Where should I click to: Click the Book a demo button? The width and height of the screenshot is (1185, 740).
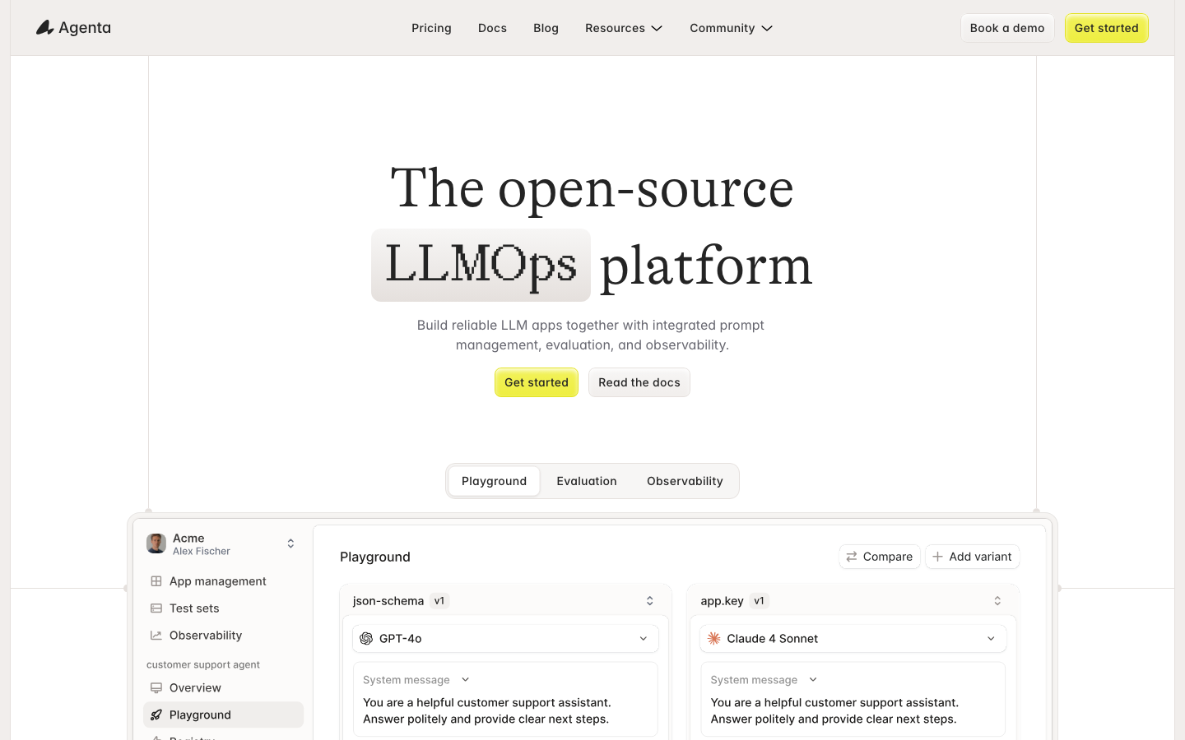pos(1007,28)
